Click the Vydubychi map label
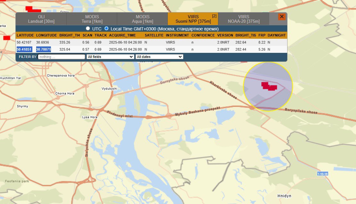Viewport: 356px width, 204px height. [109, 89]
